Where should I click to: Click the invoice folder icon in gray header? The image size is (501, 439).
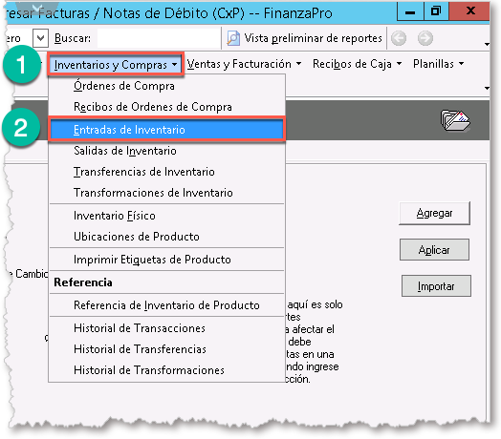[455, 120]
